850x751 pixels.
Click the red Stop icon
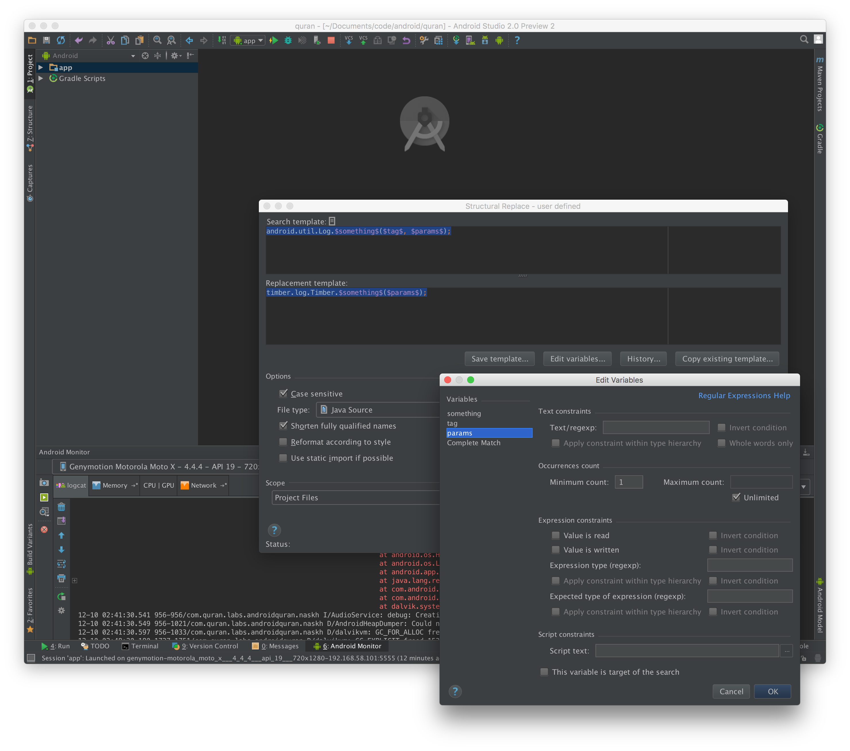point(331,40)
